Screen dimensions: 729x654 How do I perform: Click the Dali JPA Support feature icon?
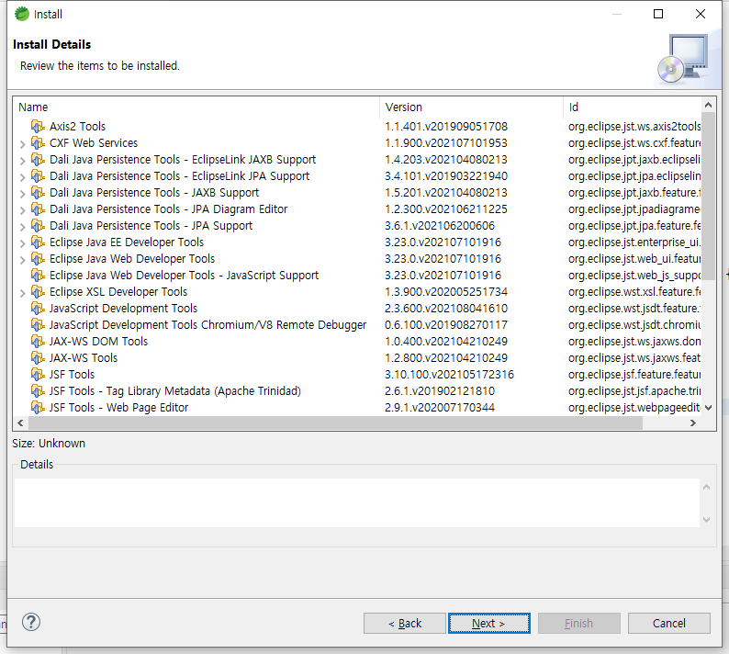coord(38,226)
